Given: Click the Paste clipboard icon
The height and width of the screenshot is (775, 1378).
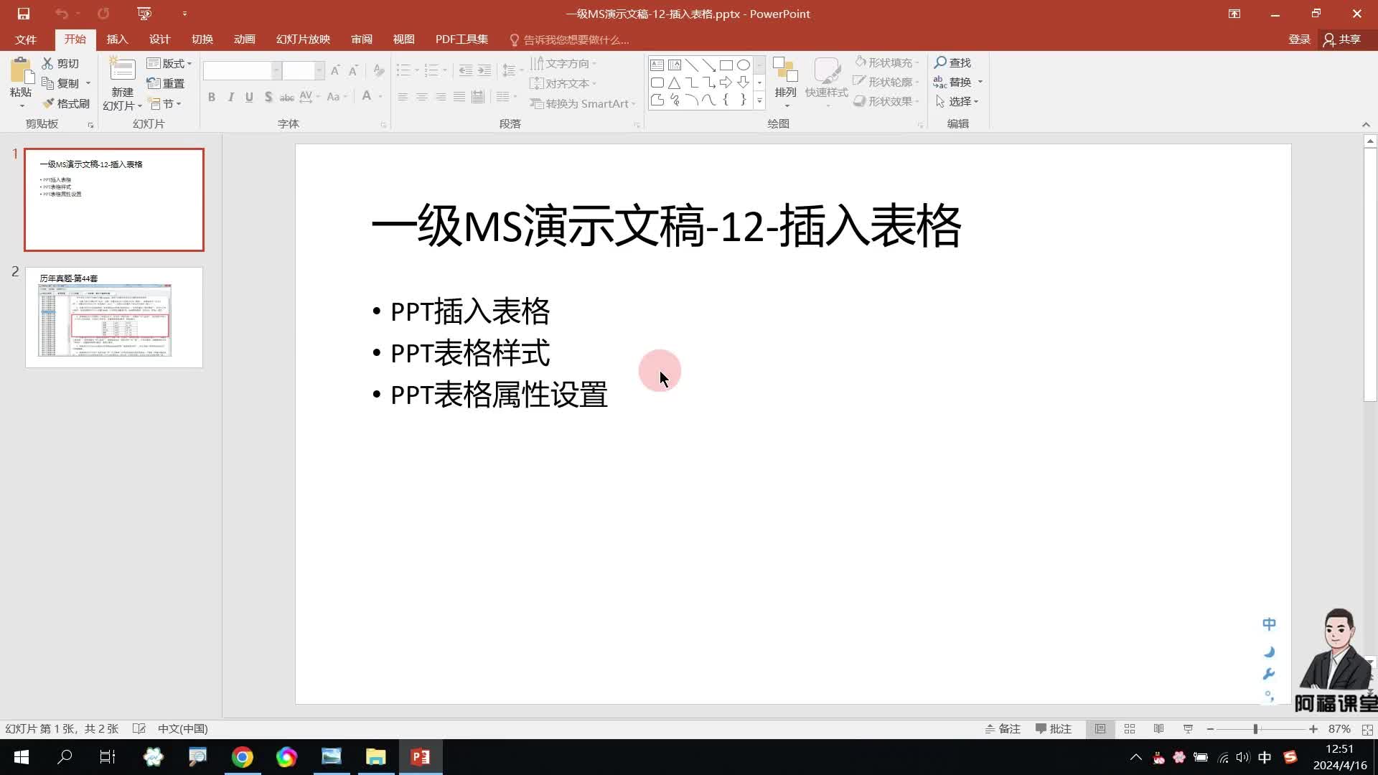Looking at the screenshot, I should pyautogui.click(x=22, y=71).
